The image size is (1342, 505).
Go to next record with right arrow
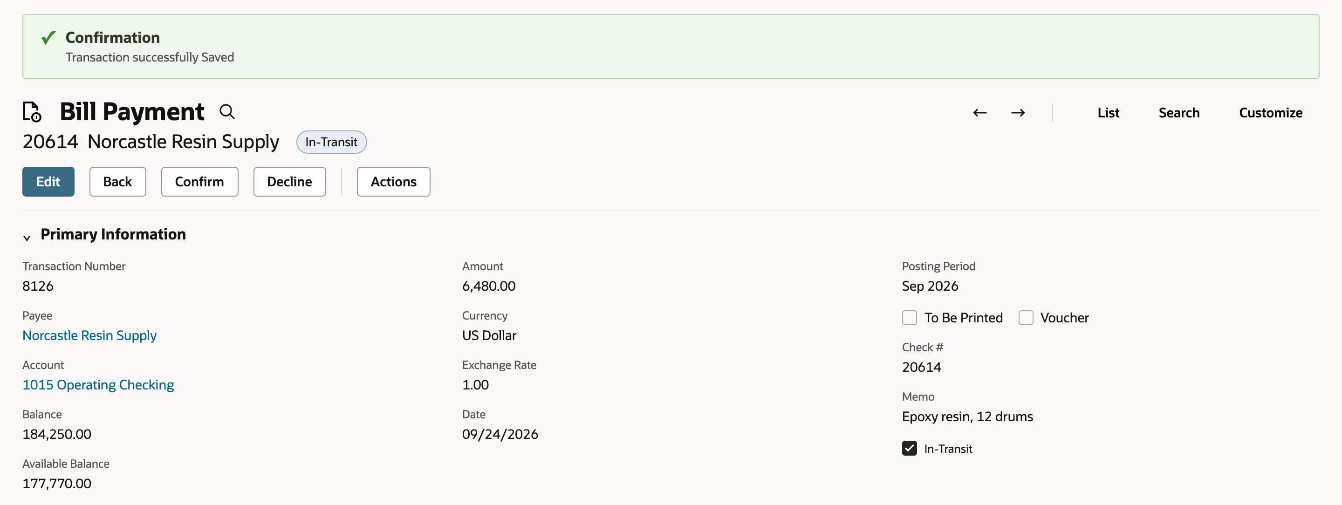coord(1017,113)
